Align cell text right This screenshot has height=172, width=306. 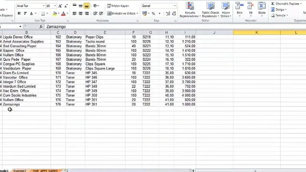coord(87,13)
